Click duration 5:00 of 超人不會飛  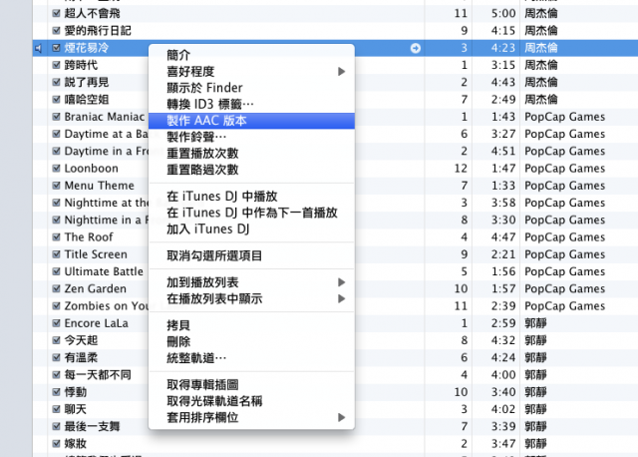pos(503,13)
